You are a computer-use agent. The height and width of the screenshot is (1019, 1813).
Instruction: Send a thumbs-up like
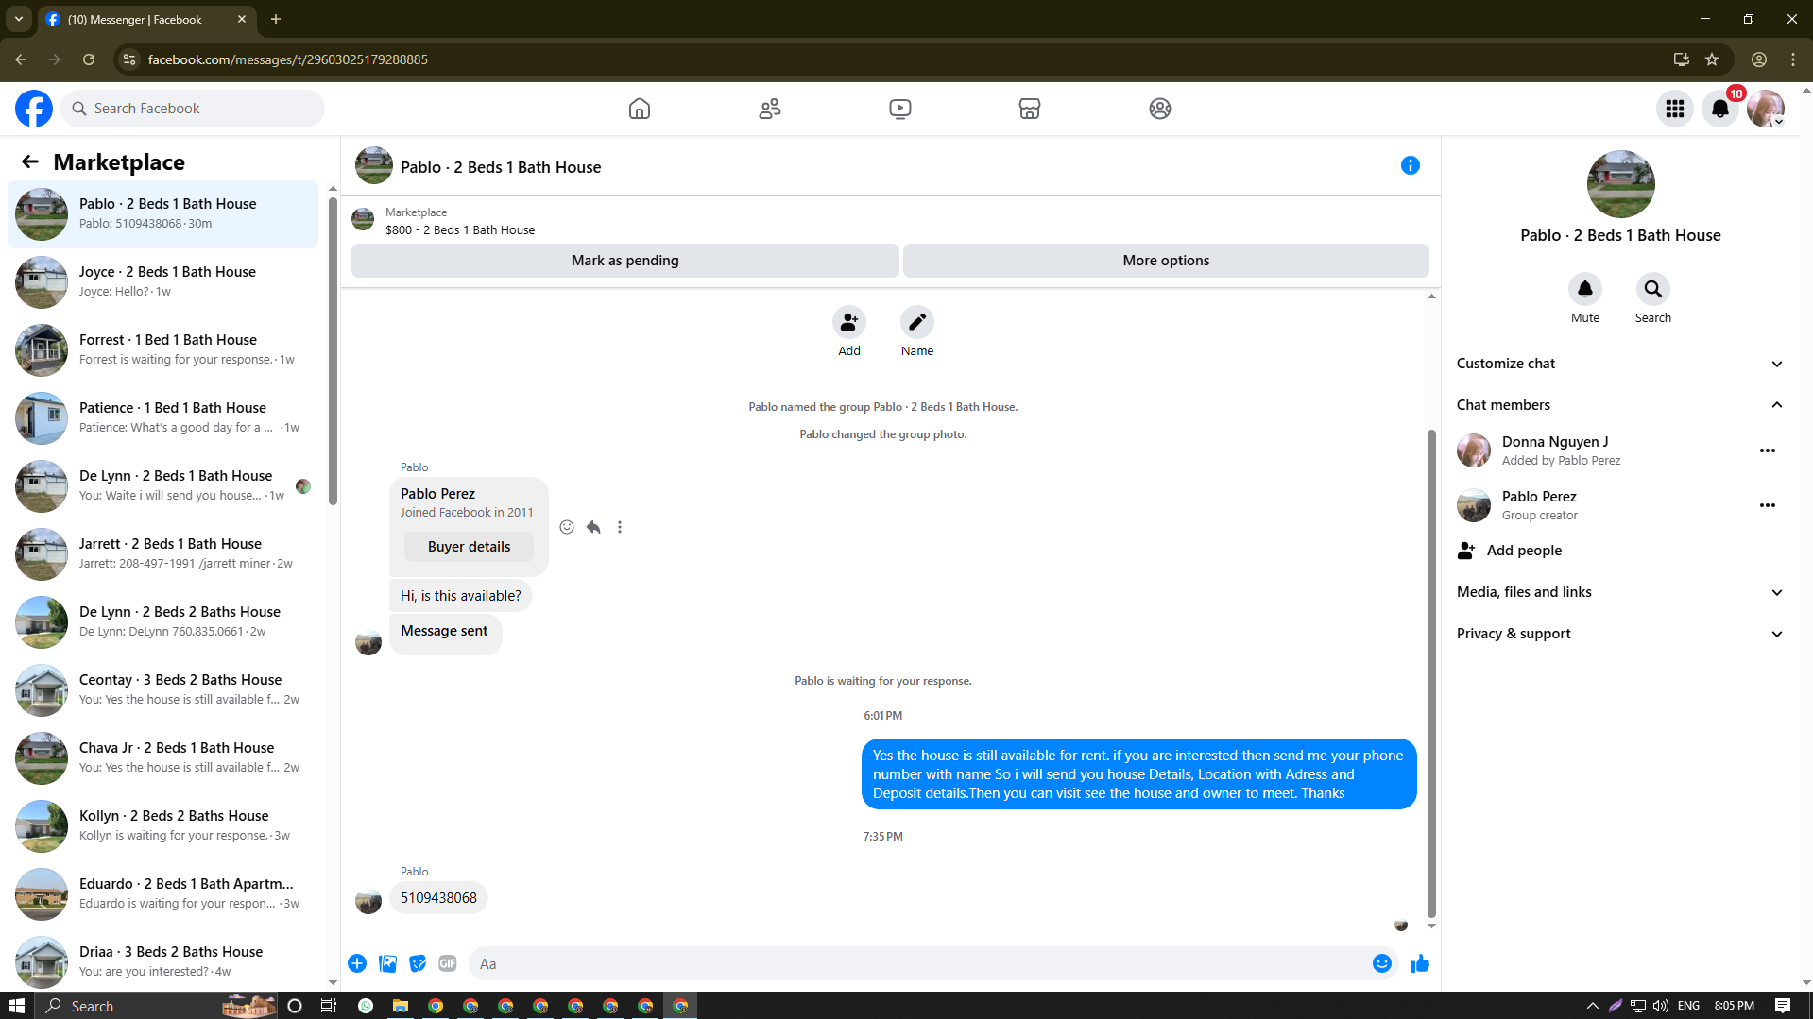pyautogui.click(x=1420, y=963)
